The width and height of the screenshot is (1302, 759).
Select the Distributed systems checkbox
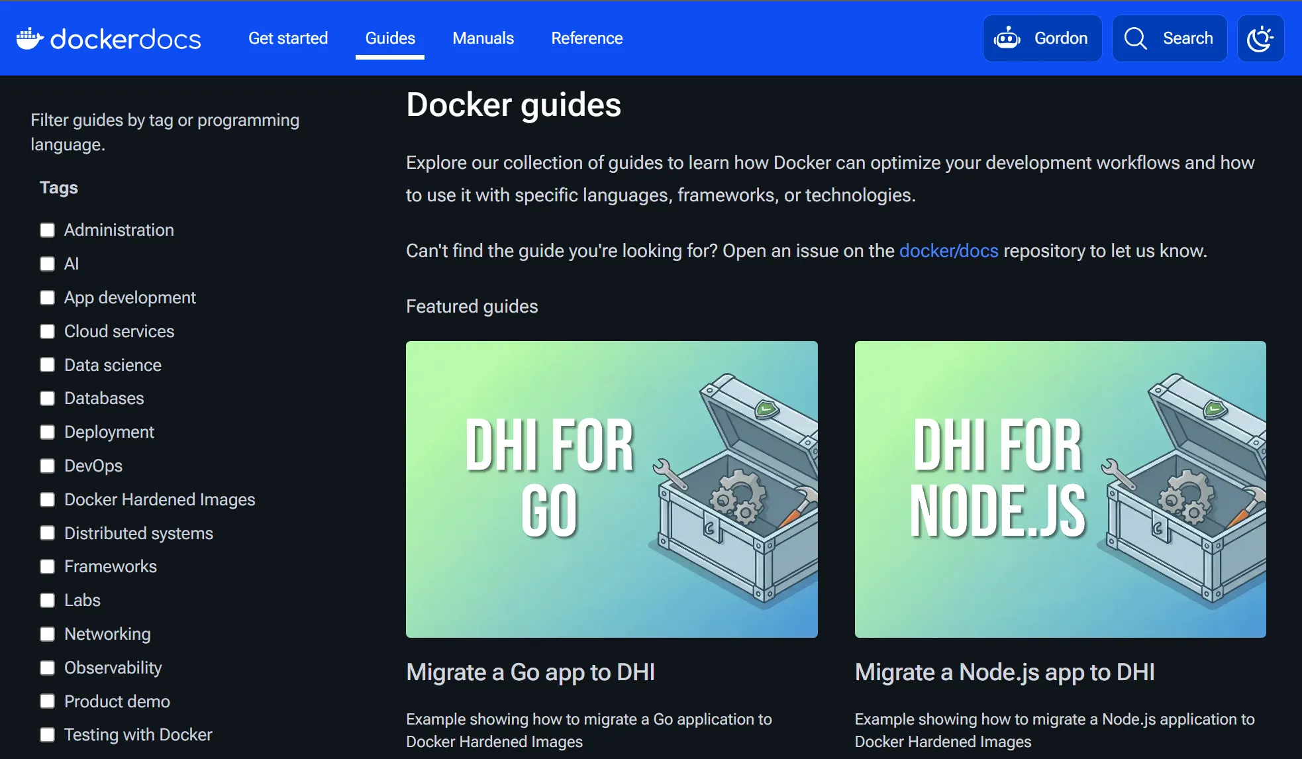pos(47,533)
